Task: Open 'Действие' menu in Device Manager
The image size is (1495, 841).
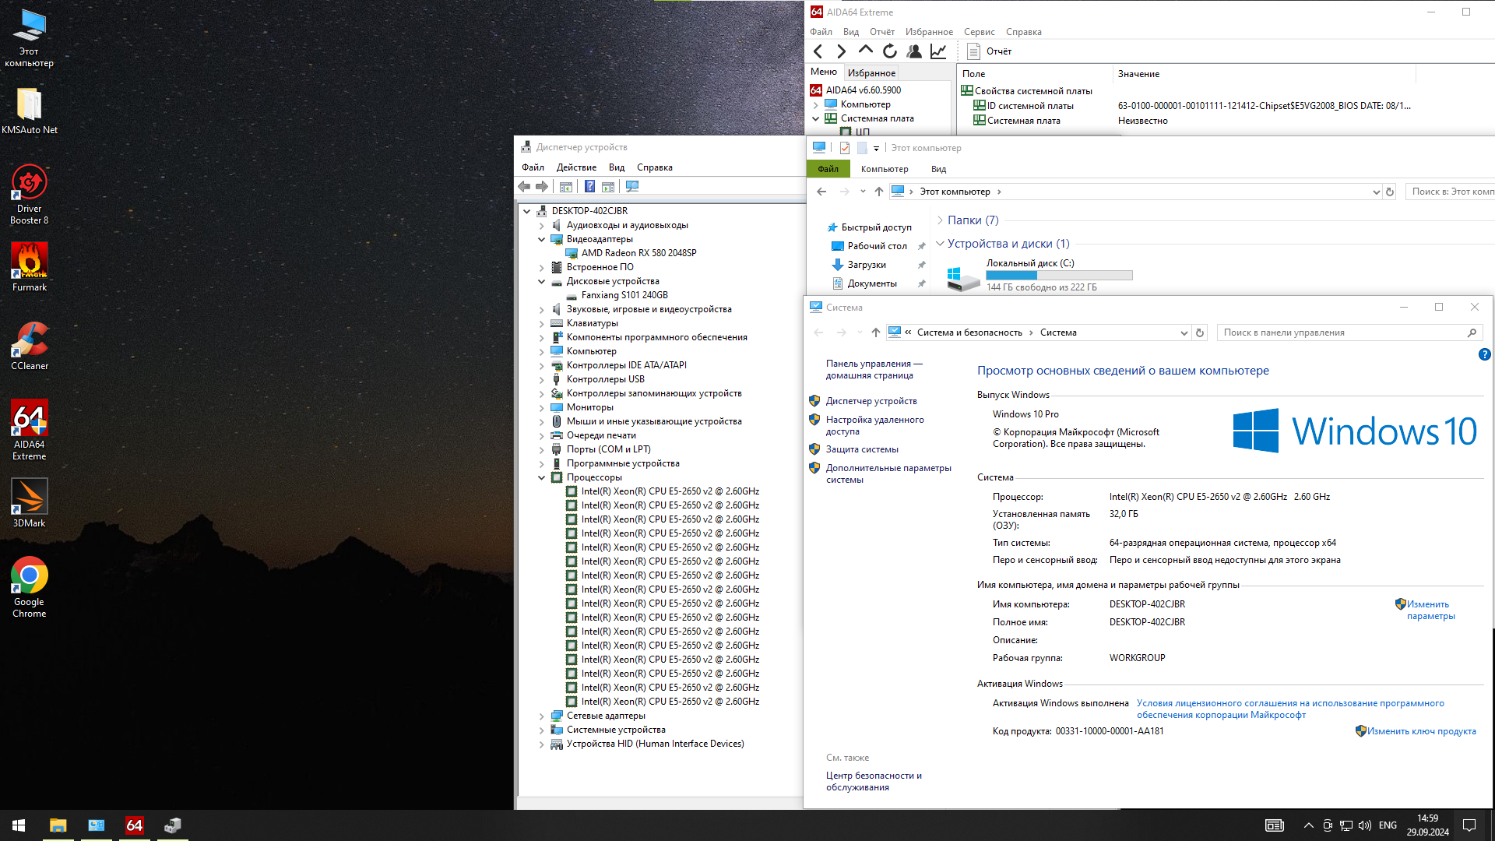Action: tap(576, 167)
